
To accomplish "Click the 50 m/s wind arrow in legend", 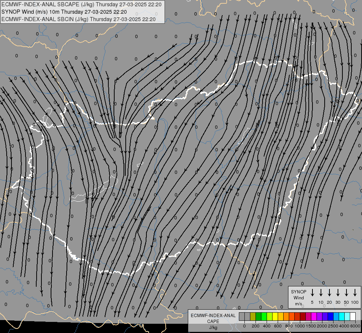I will pyautogui.click(x=346, y=293).
